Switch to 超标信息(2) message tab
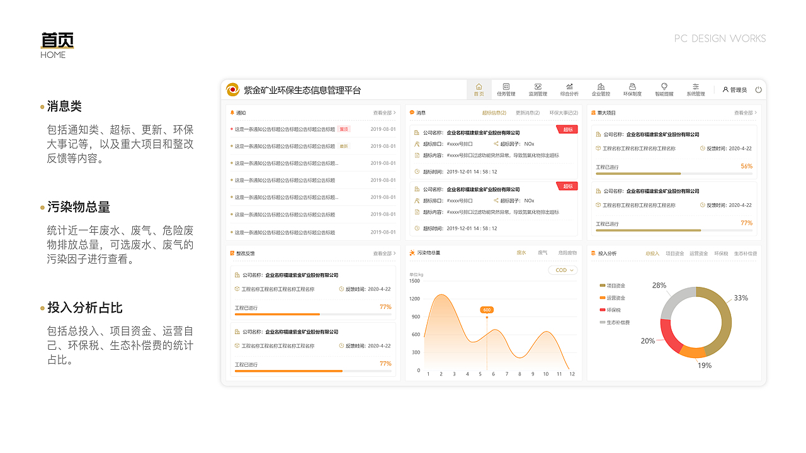The image size is (806, 453). click(x=494, y=113)
